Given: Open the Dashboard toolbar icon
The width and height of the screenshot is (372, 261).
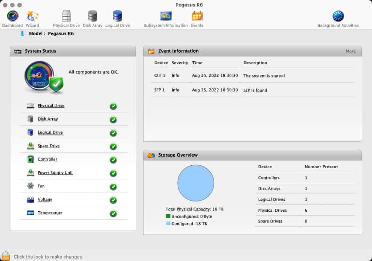Looking at the screenshot, I should coord(12,16).
